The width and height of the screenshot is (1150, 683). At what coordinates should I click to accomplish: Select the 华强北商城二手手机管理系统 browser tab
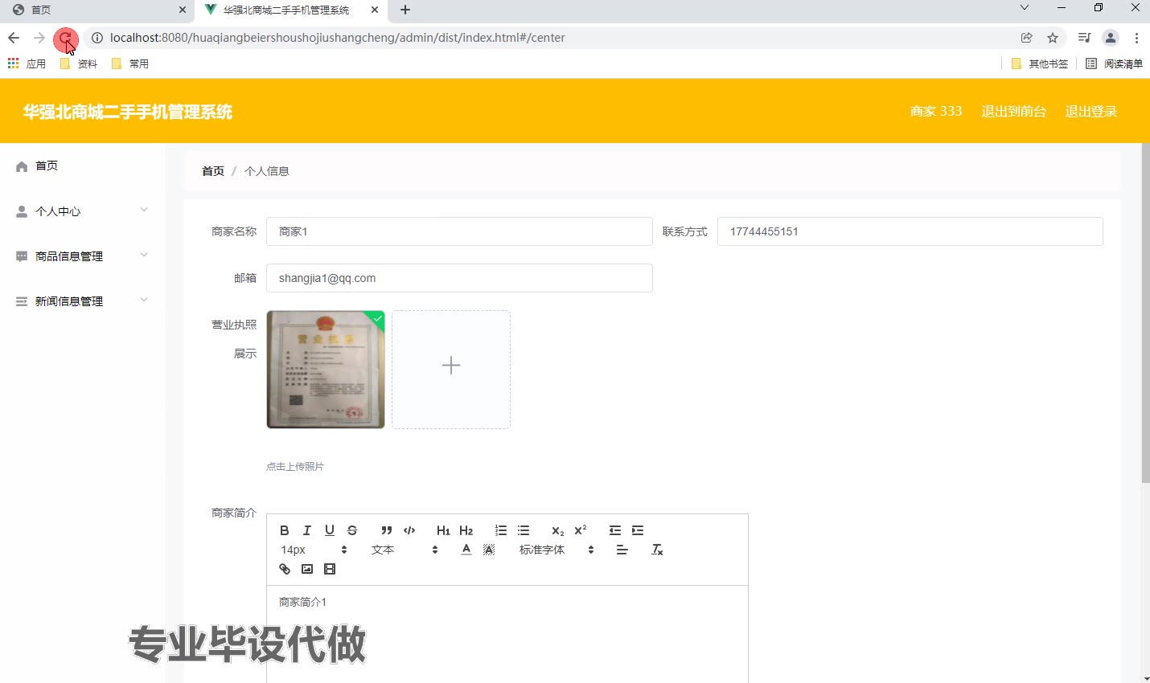click(x=291, y=10)
